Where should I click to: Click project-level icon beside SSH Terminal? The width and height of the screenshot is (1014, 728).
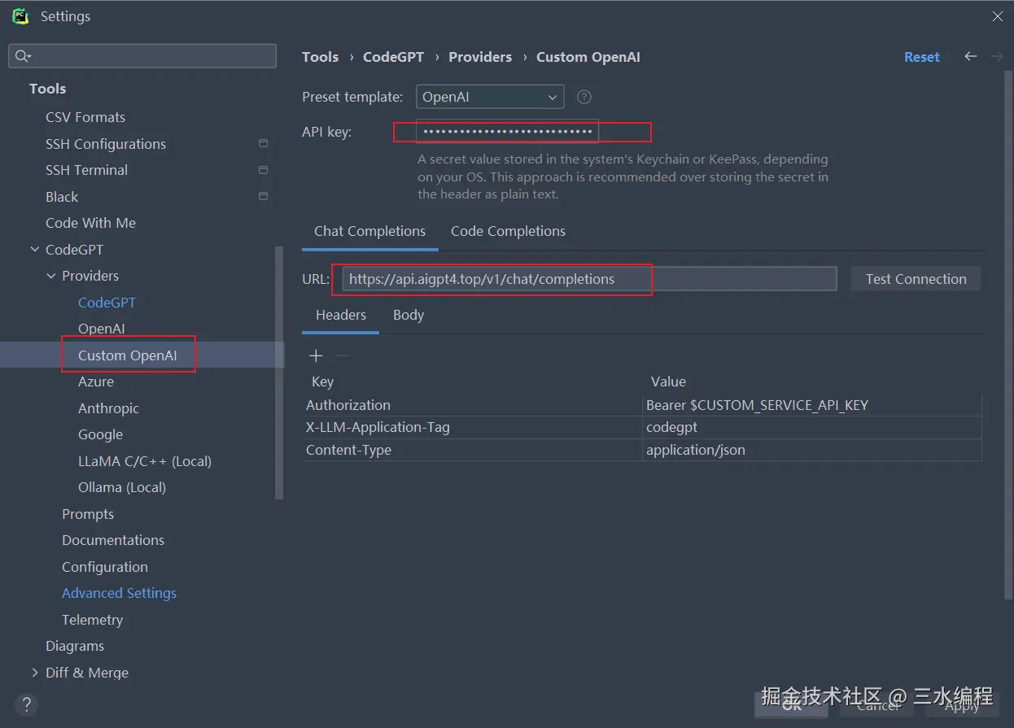(x=263, y=170)
